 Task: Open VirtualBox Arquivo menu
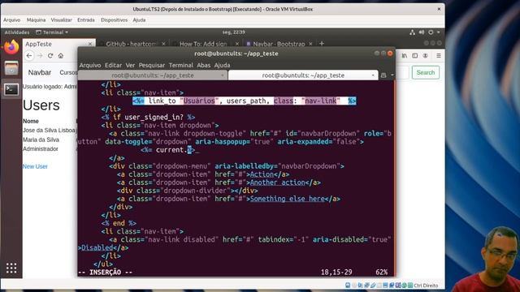[12, 19]
